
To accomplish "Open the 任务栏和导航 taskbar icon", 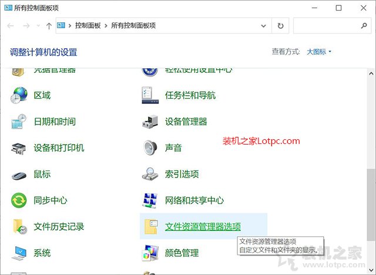I will coord(150,95).
